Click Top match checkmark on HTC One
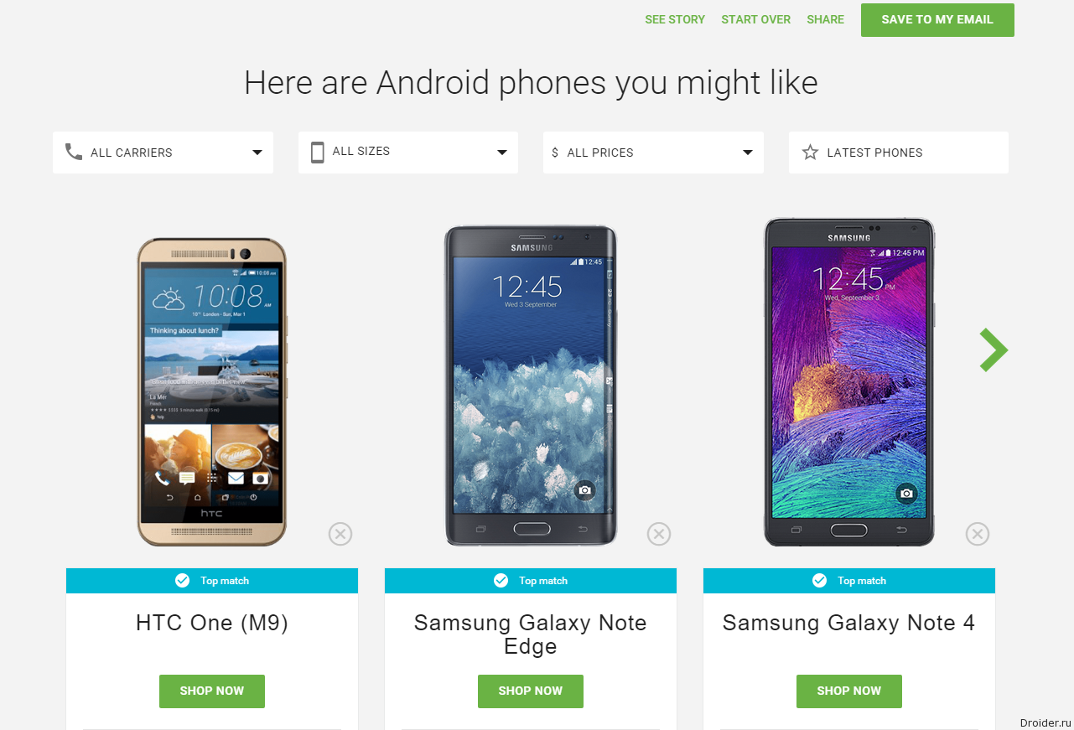The height and width of the screenshot is (730, 1074). pyautogui.click(x=182, y=581)
